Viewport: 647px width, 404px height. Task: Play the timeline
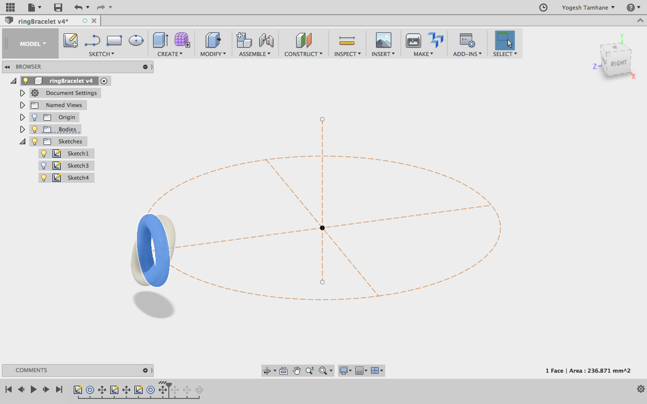point(33,389)
